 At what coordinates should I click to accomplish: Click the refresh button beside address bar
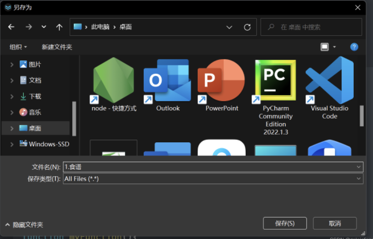coord(247,27)
